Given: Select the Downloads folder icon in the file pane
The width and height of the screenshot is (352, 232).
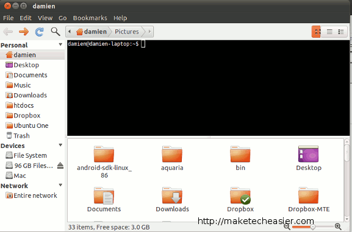Looking at the screenshot, I should 172,195.
